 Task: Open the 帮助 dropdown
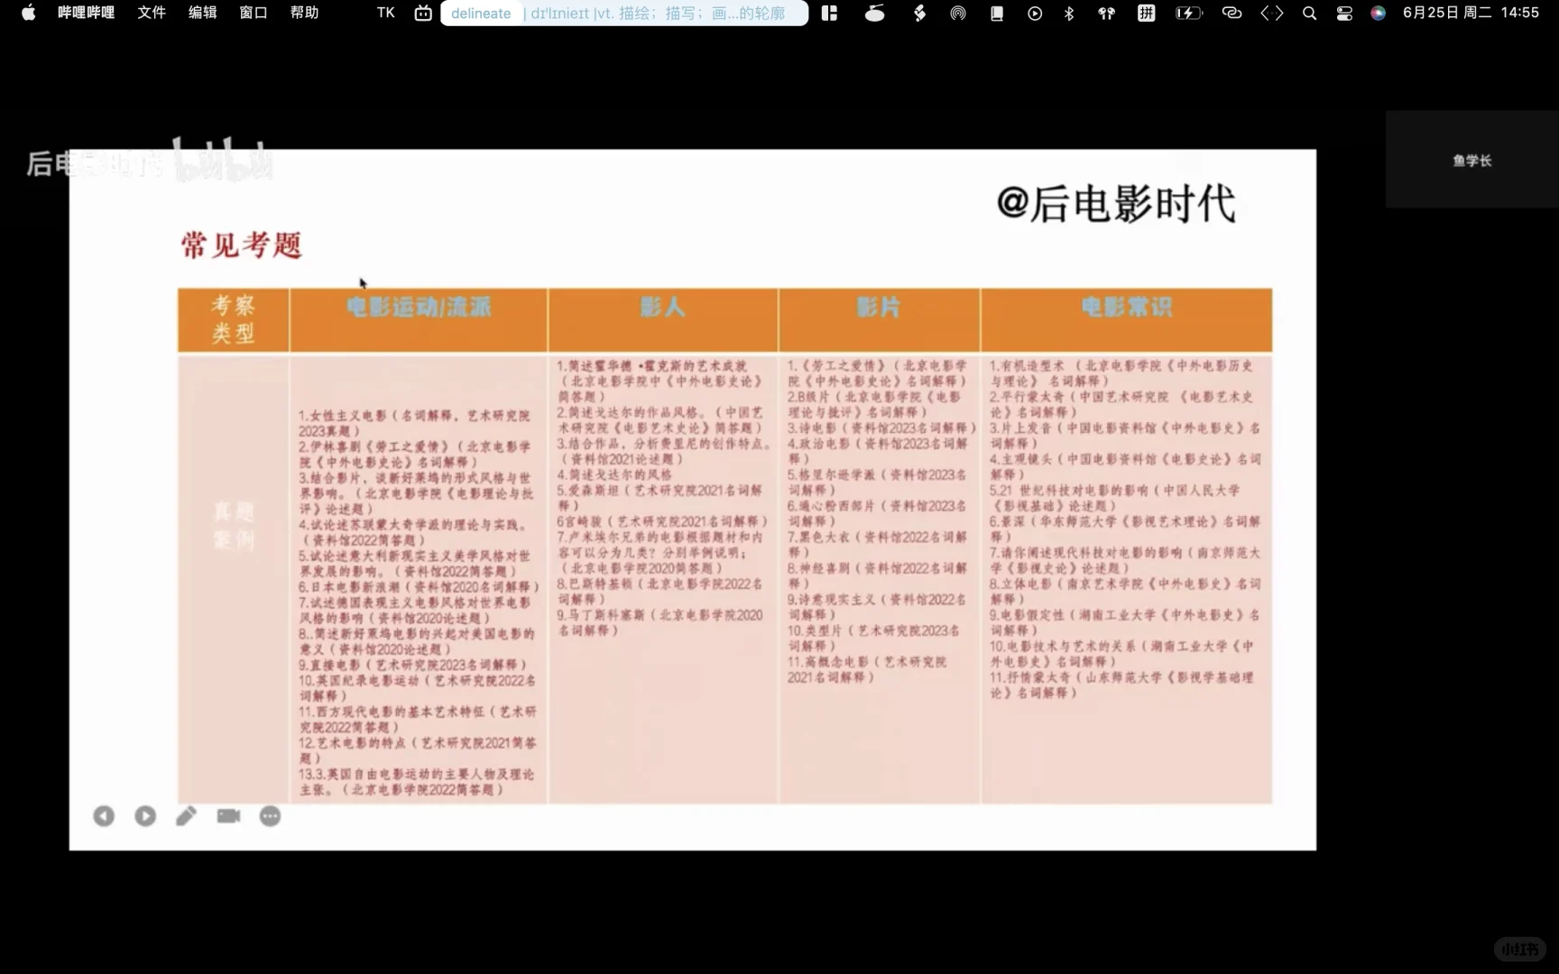click(x=305, y=13)
